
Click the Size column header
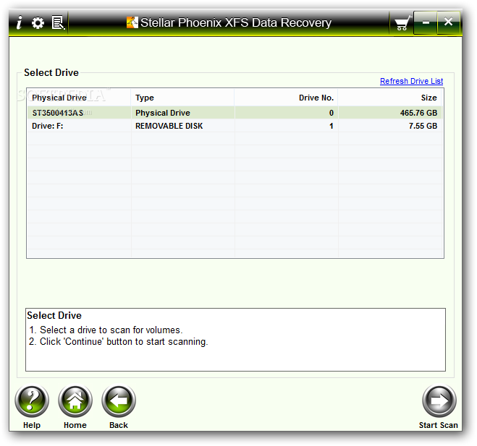point(389,98)
